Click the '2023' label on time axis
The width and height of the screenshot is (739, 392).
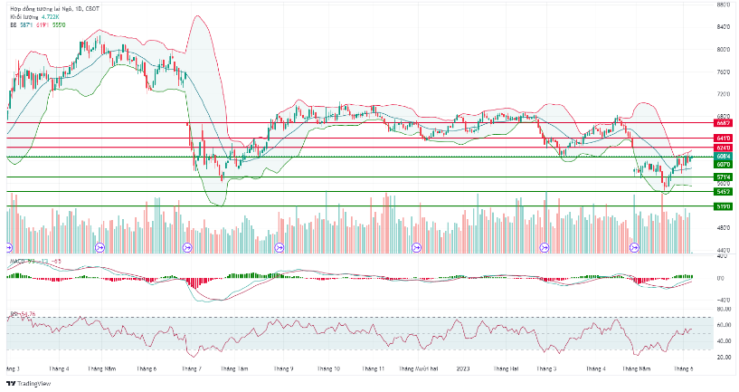click(461, 369)
